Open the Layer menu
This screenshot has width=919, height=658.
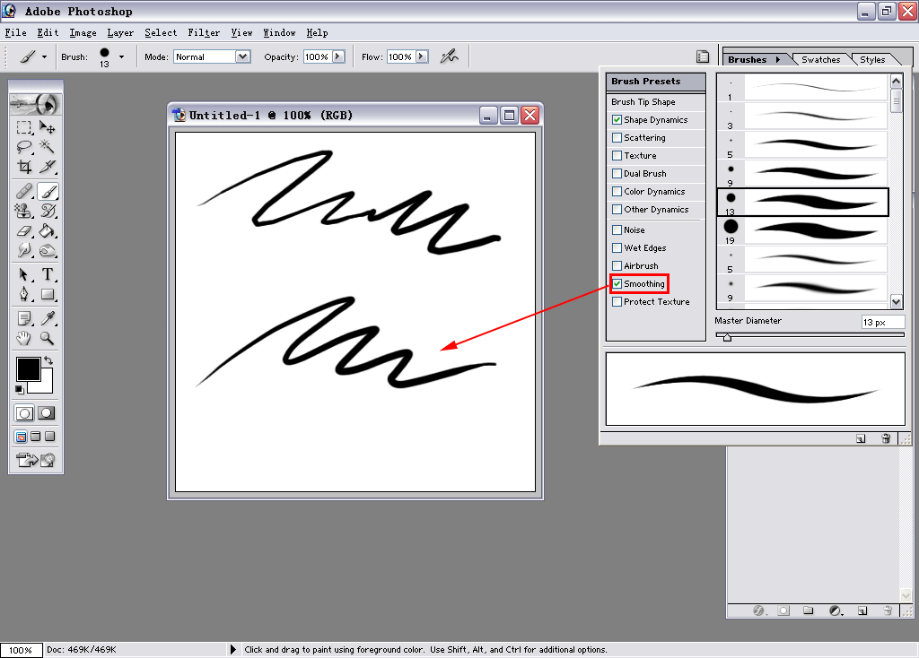[x=120, y=33]
